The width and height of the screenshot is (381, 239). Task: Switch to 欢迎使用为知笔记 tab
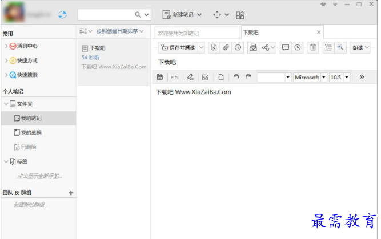coord(197,33)
